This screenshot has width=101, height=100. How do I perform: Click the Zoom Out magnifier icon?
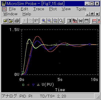coord(50,21)
